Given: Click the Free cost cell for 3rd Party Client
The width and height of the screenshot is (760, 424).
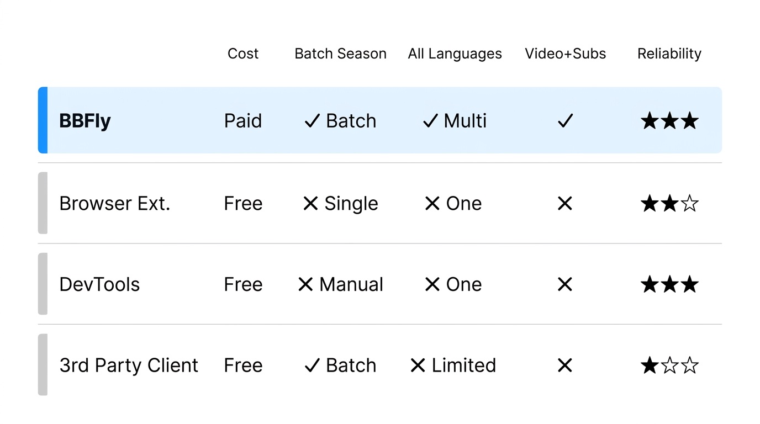Looking at the screenshot, I should point(243,365).
